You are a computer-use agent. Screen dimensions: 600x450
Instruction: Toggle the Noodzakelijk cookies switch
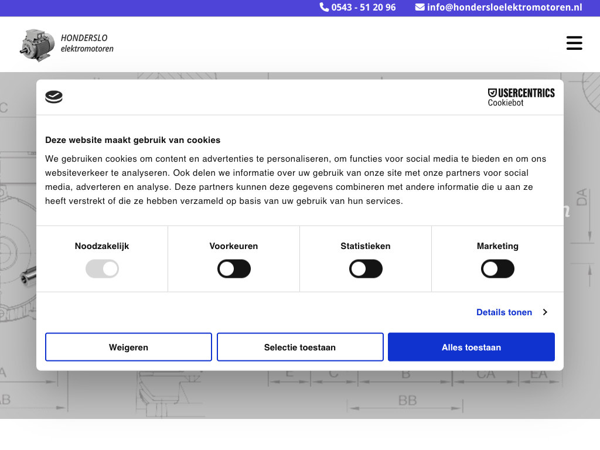102,270
